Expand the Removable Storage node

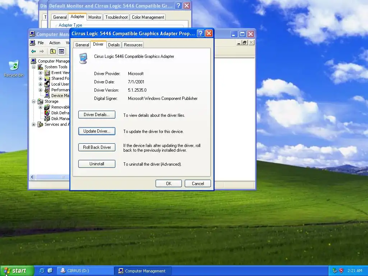point(40,107)
